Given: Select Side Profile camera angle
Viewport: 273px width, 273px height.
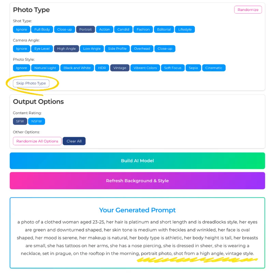Looking at the screenshot, I should point(117,48).
